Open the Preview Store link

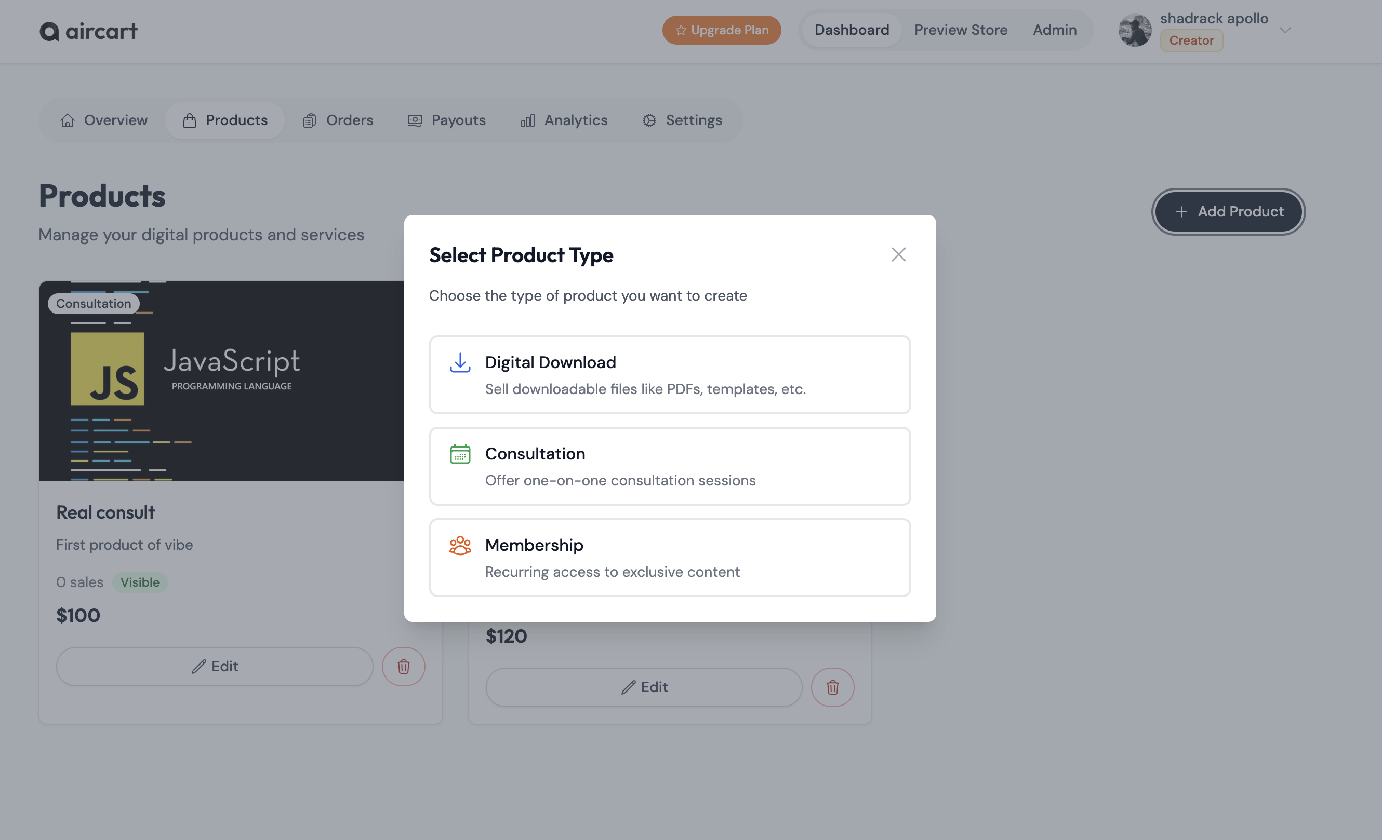960,30
